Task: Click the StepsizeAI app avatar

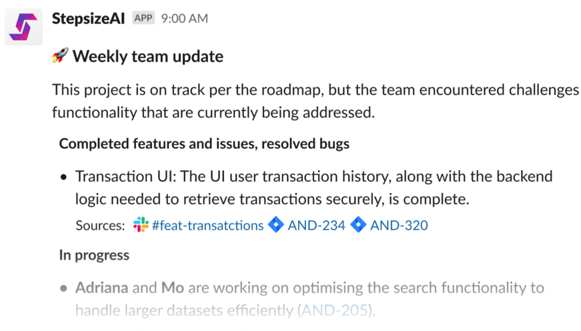Action: [x=24, y=27]
